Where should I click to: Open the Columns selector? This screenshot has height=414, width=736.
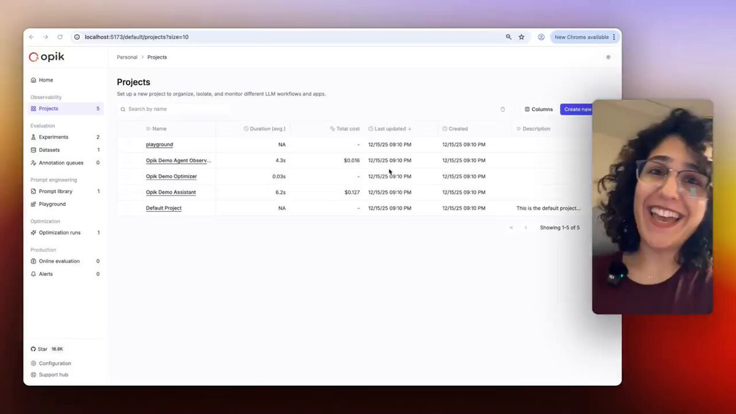(539, 109)
